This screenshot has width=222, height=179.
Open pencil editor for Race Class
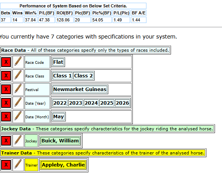tap(18, 75)
